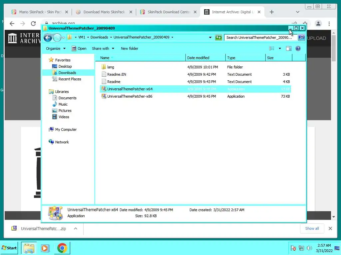Open Chrome tab search chevron
Viewport: 341px width, 255px height.
click(297, 12)
